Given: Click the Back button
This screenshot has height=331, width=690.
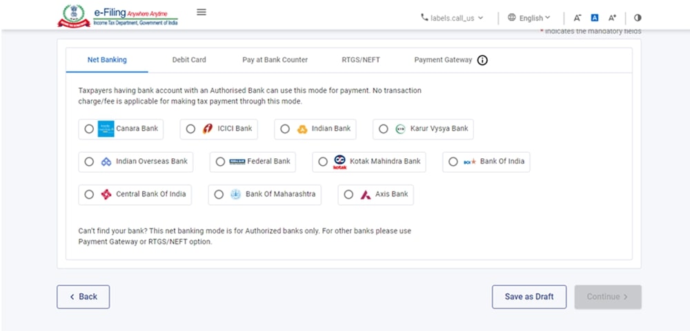Looking at the screenshot, I should click(x=83, y=297).
